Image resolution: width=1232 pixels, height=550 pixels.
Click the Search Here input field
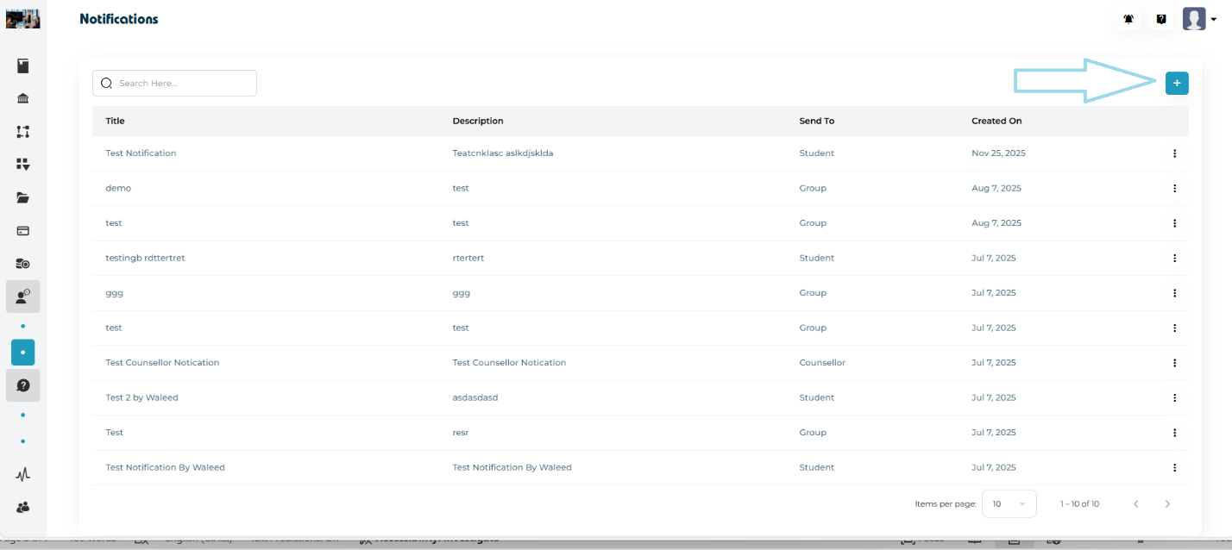tap(183, 84)
